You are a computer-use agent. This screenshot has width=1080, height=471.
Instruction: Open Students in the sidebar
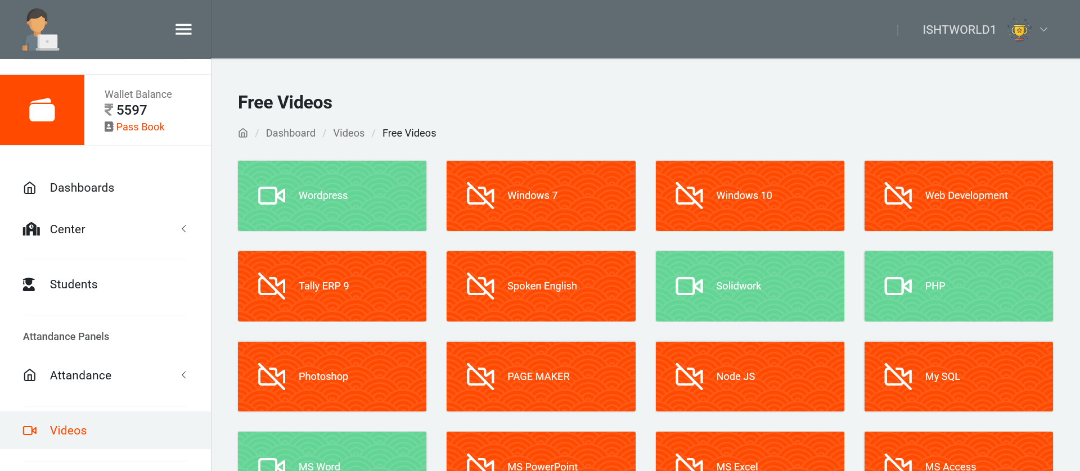tap(105, 284)
